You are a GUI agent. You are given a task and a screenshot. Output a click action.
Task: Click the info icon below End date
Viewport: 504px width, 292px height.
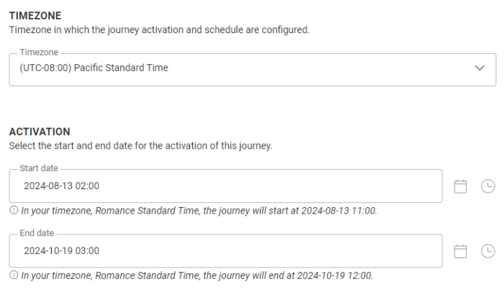coord(14,275)
